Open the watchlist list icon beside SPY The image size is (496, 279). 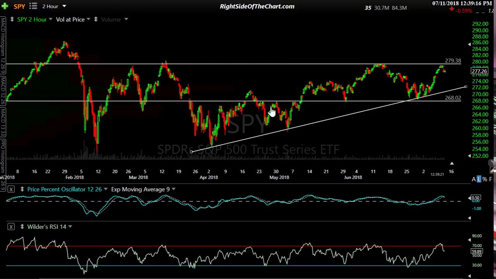[33, 6]
